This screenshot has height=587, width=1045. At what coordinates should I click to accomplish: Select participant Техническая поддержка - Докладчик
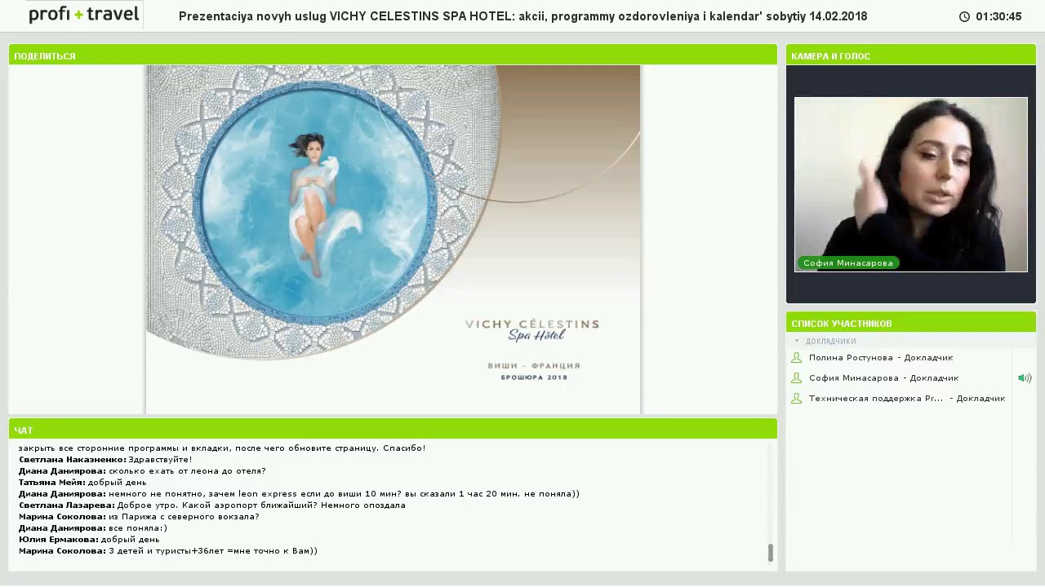[x=907, y=399]
